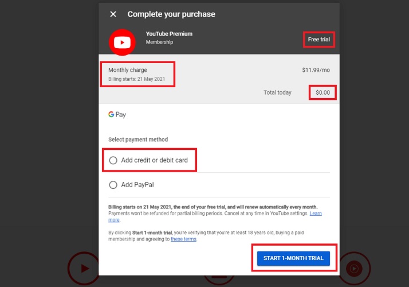
Task: Click the YouTube Premium red logo
Action: [122, 42]
